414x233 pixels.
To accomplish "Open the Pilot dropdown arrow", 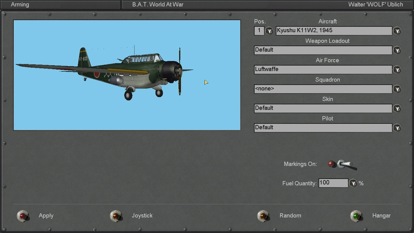I will click(x=397, y=128).
